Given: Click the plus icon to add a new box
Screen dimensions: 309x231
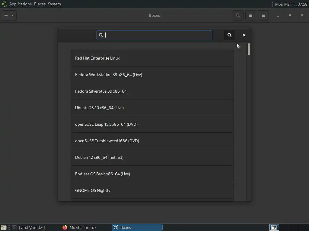Looking at the screenshot, I should 6,15.
